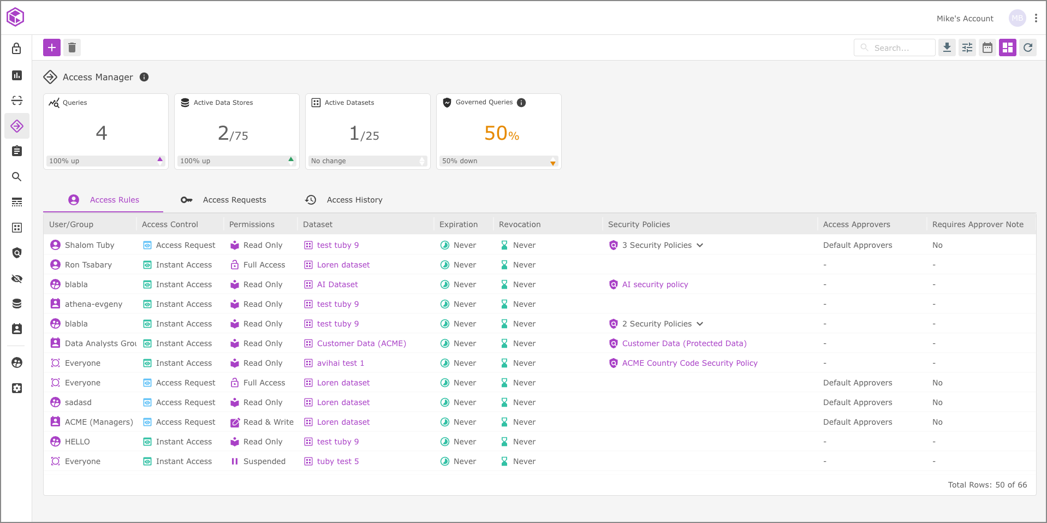Toggle the dashboard widgets view button
The image size is (1047, 523).
1008,47
